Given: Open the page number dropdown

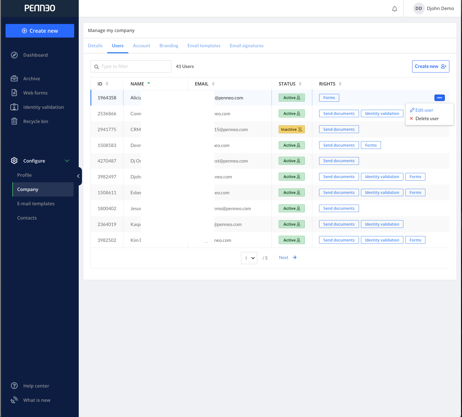Looking at the screenshot, I should point(249,258).
